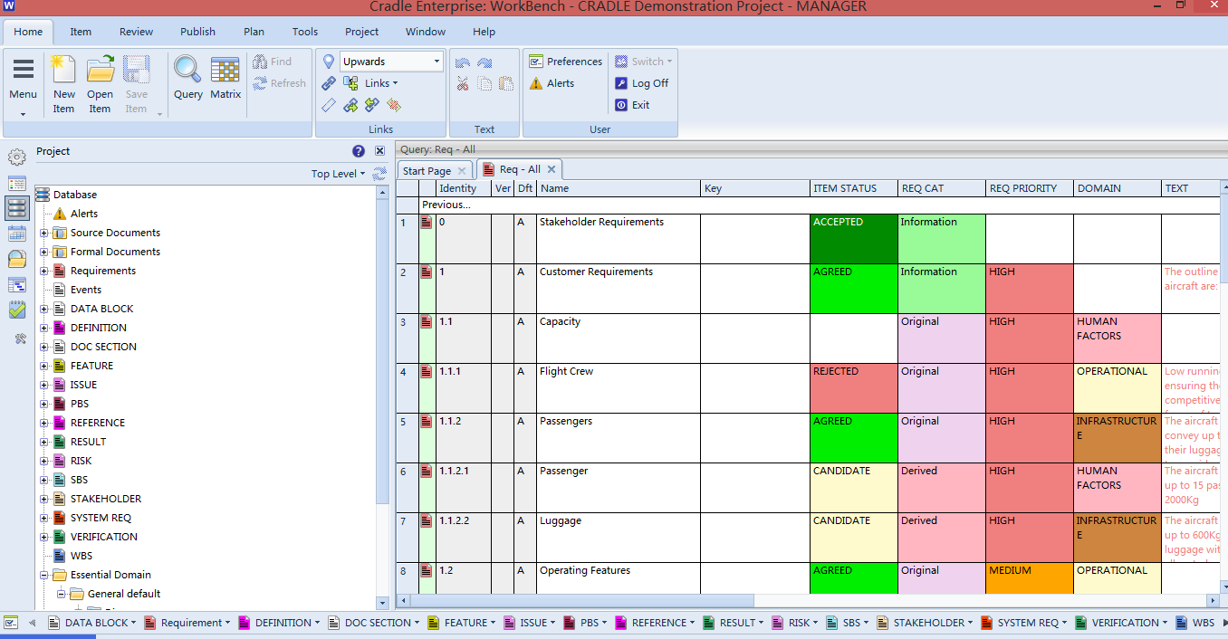Click the tools icon at sidebar bottom
1228x639 pixels.
20,339
